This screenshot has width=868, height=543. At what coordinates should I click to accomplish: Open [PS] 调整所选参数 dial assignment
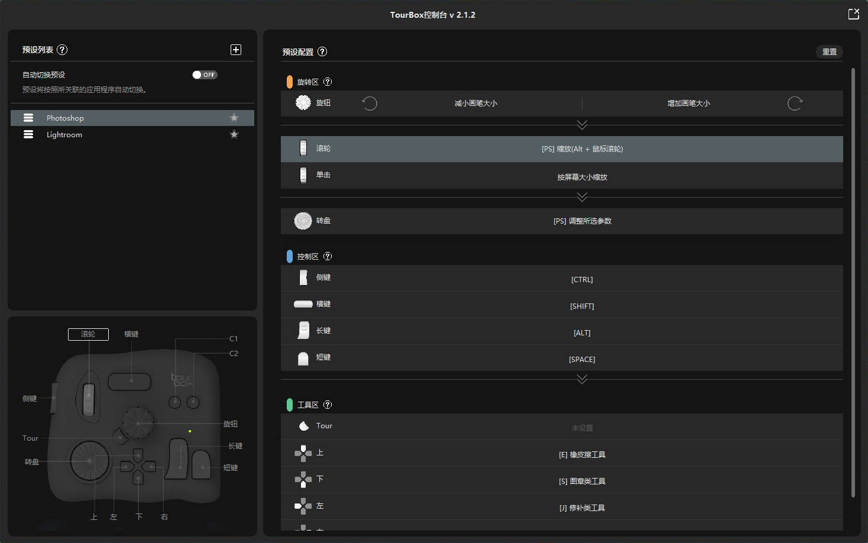(x=582, y=221)
